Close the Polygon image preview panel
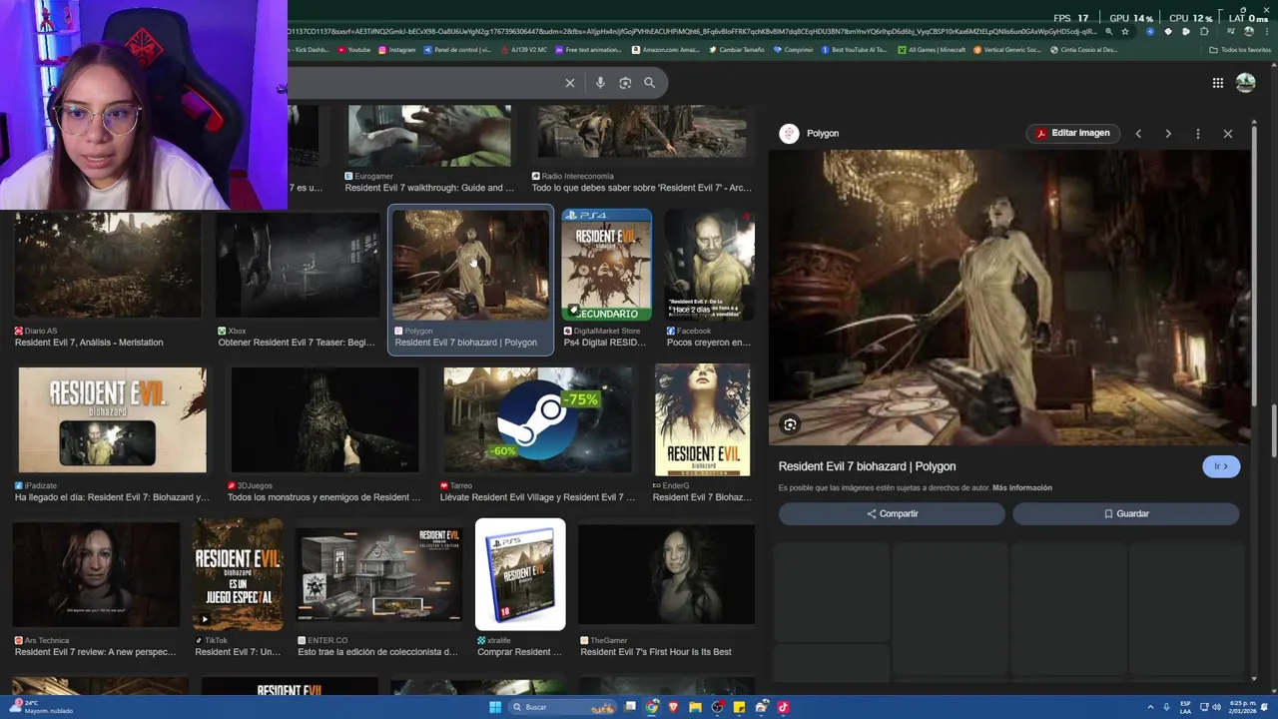Screen dimensions: 1278x719 tap(1228, 133)
